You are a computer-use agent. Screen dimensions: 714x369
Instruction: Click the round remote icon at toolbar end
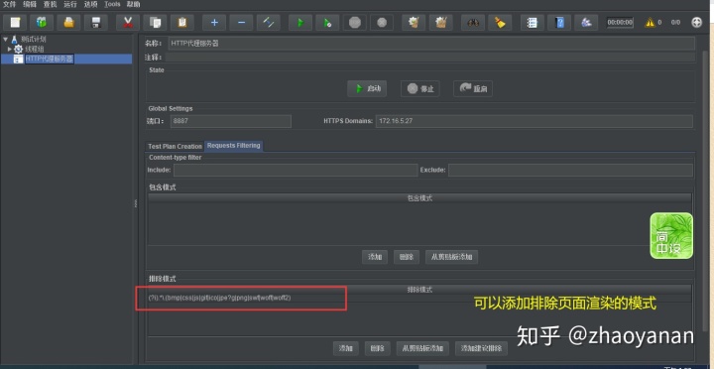coord(697,22)
